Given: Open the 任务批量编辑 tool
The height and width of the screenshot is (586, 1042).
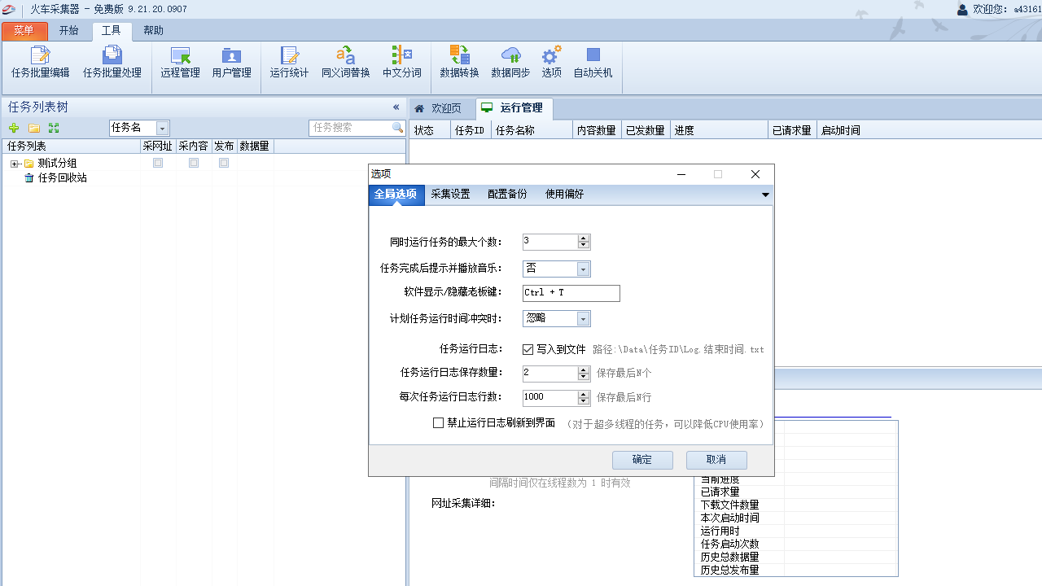Looking at the screenshot, I should coord(41,63).
